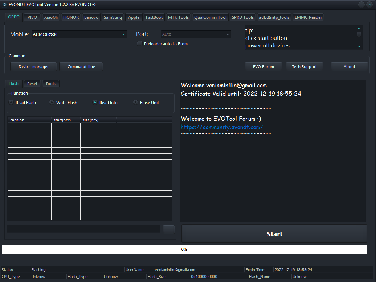Open the EMMC Reader tab

pos(308,17)
